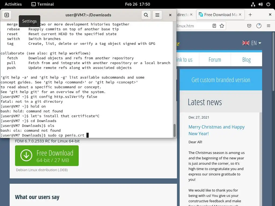
Task: Click the 'git config http.sslVerify false' line
Action: 64,97
